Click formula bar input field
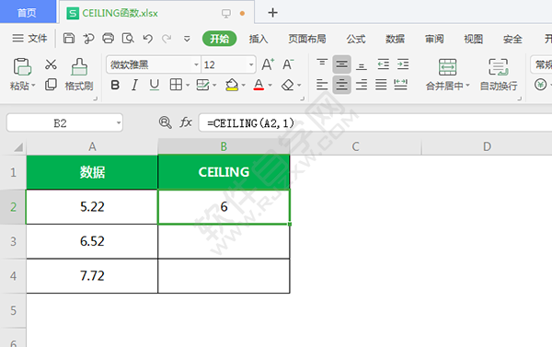The image size is (552, 347). coord(375,122)
